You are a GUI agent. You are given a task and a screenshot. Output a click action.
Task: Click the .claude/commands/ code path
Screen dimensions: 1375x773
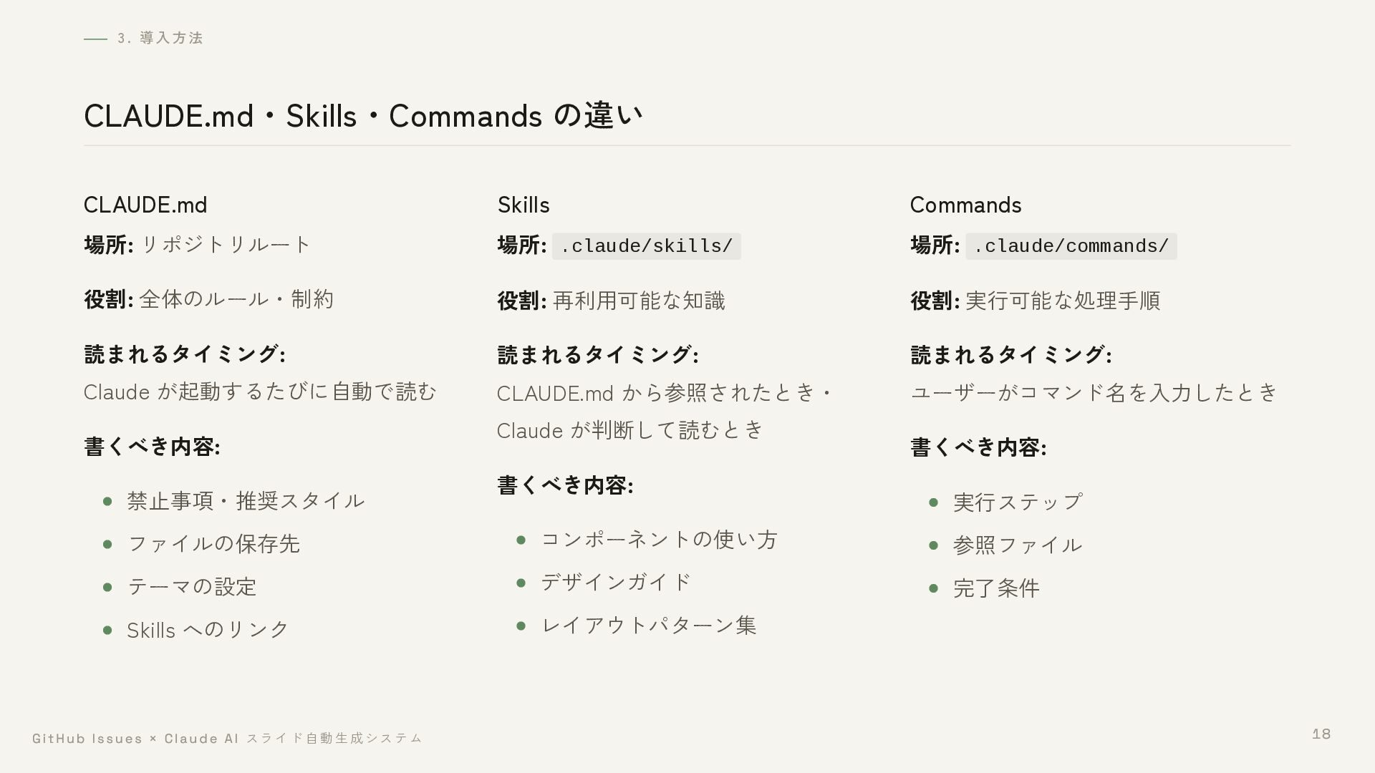click(1071, 246)
